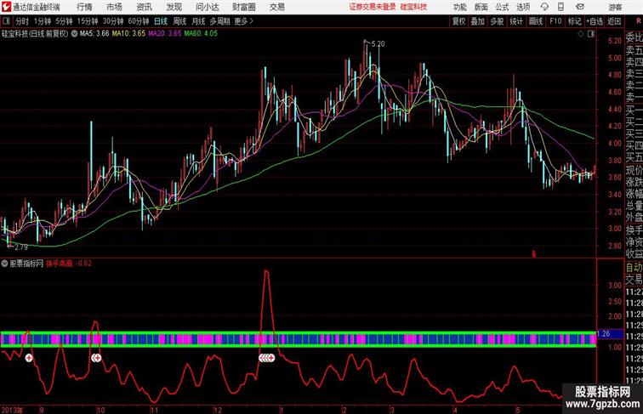The height and width of the screenshot is (414, 643).
Task: Click the MA60: 4.05 indicator value
Action: (201, 34)
